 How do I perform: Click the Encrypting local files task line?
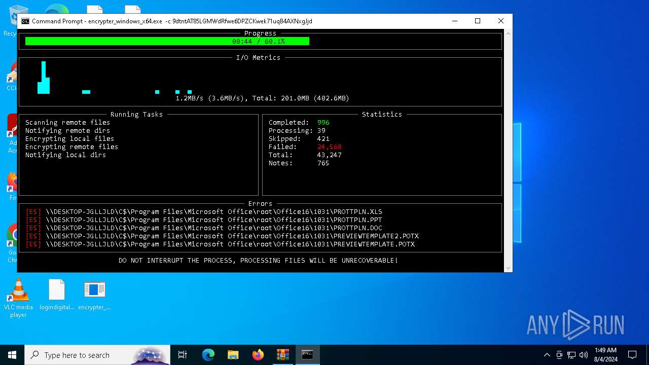tap(69, 138)
